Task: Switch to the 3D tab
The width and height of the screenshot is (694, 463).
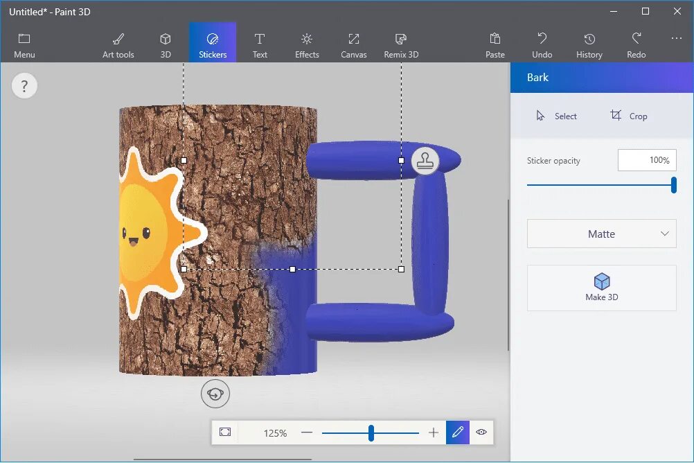Action: click(166, 45)
